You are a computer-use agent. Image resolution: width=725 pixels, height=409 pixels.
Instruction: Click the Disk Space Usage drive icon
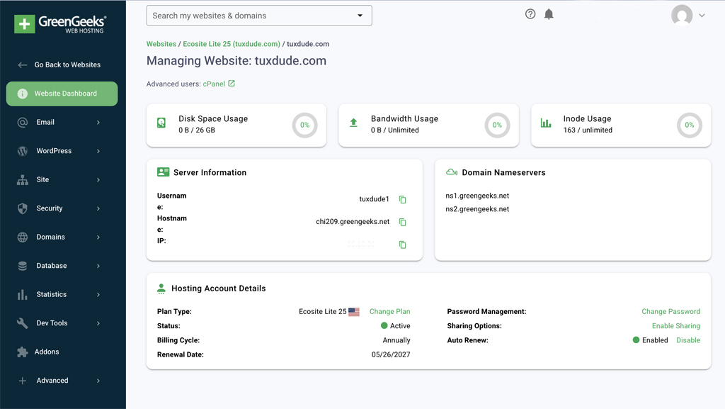coord(161,123)
